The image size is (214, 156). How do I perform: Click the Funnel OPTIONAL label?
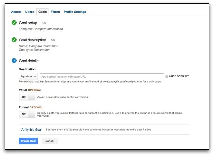coord(31,107)
